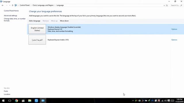Select the English (United States) language tile
This screenshot has width=184, height=103.
pyautogui.click(x=37, y=29)
